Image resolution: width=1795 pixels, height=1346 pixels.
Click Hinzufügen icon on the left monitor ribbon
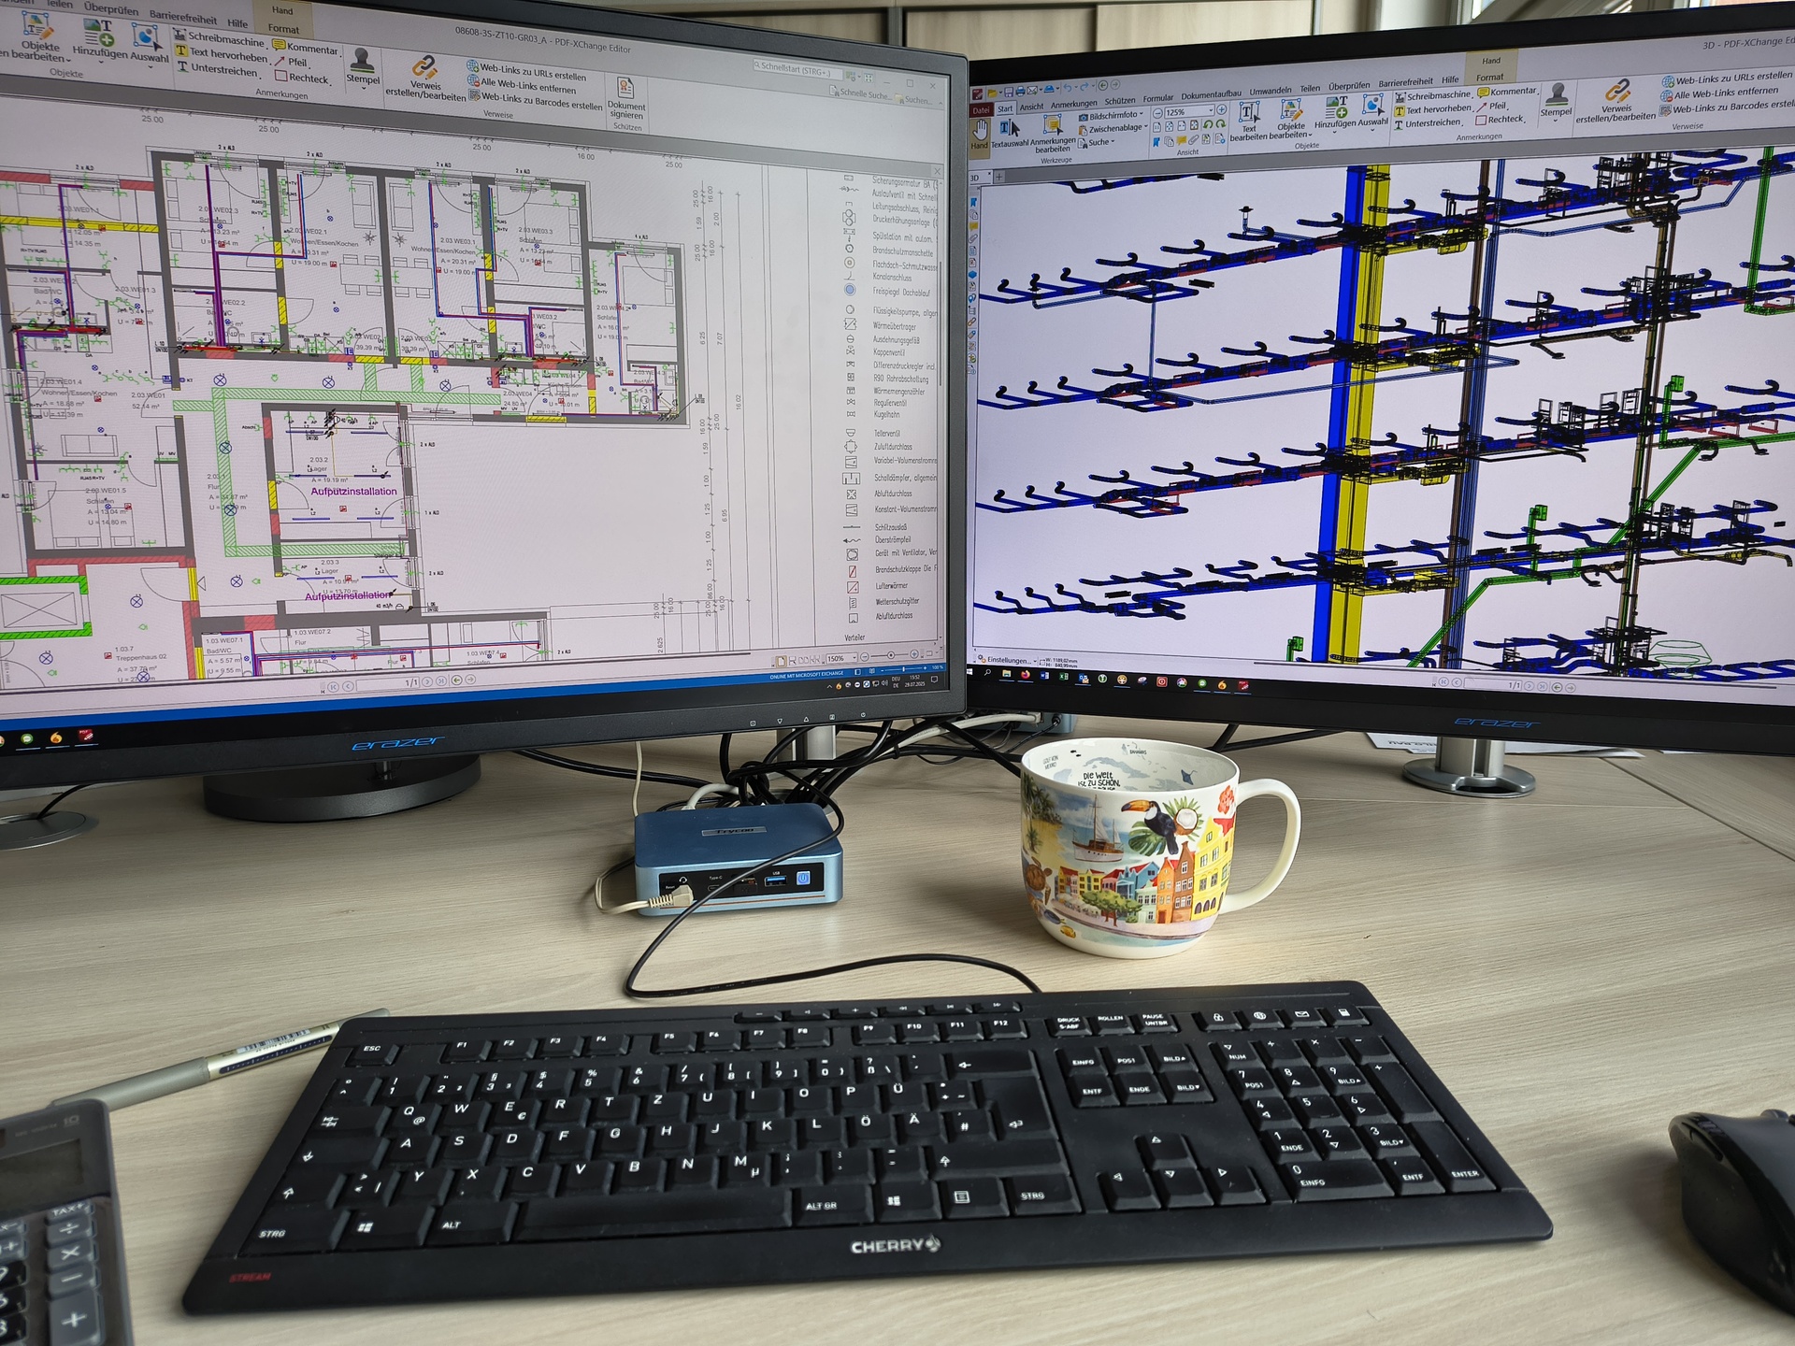101,40
